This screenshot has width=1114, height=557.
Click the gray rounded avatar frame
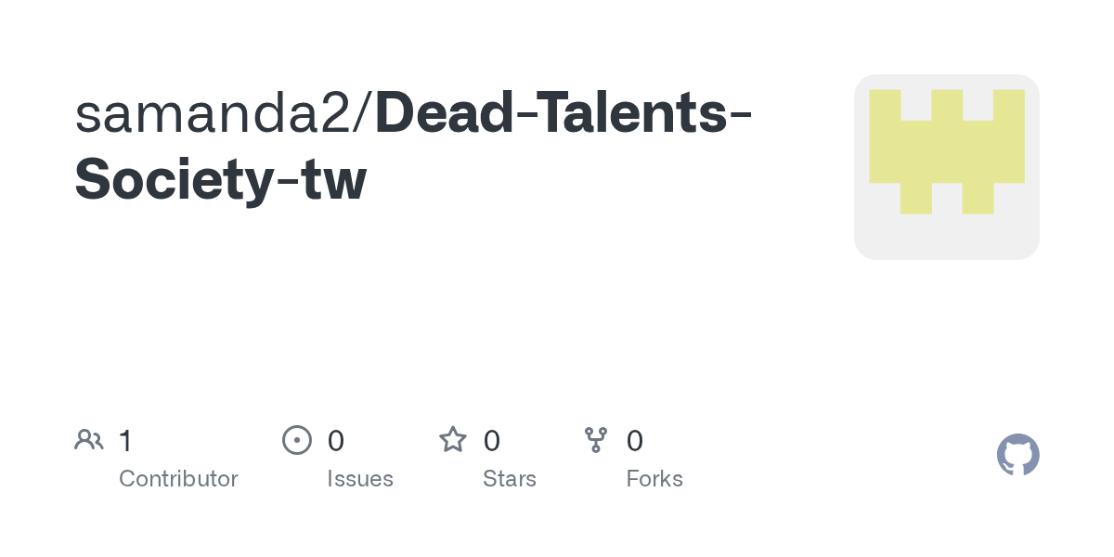[947, 167]
